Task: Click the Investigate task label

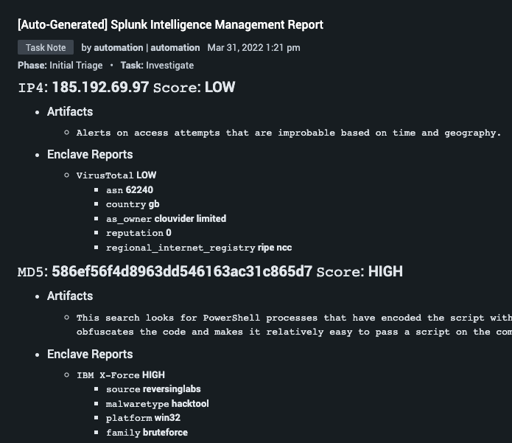Action: [x=169, y=66]
